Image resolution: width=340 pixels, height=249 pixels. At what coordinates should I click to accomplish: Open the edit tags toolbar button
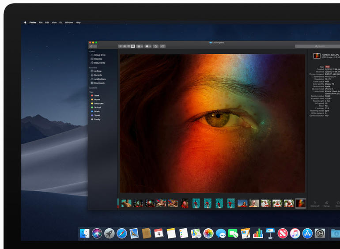pyautogui.click(x=162, y=46)
